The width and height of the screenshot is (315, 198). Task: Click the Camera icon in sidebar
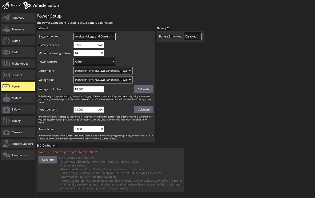(6, 132)
